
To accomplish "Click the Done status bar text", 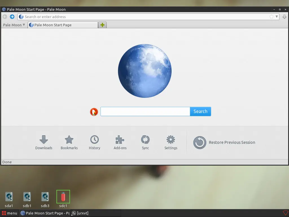I will pos(7,162).
